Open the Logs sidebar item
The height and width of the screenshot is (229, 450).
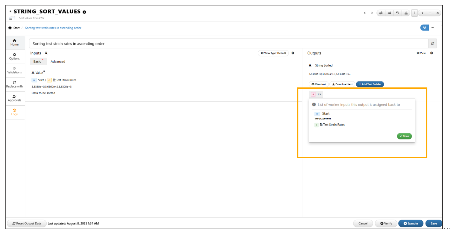(14, 112)
